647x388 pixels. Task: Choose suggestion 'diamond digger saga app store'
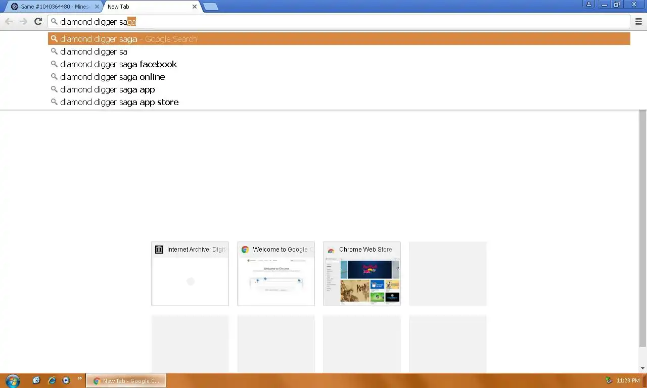pos(339,102)
